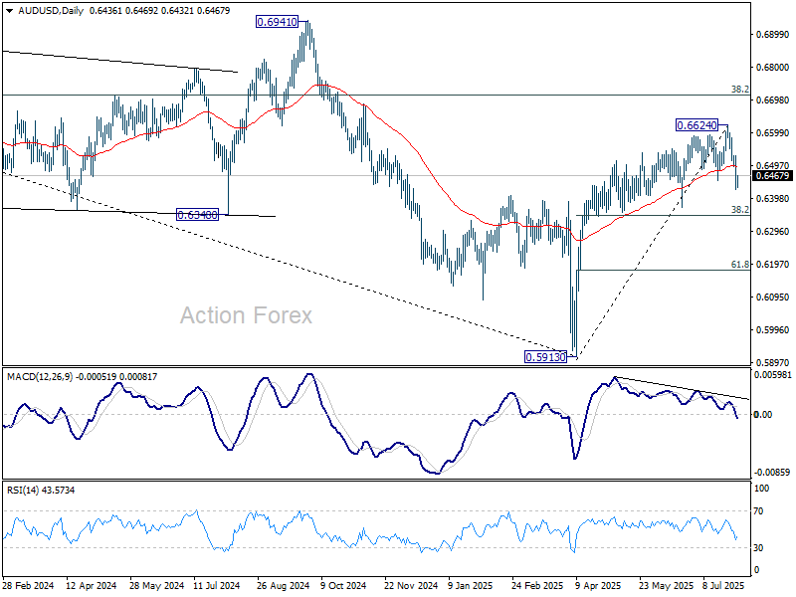This screenshot has height=597, width=796.
Task: Click the 0.68000 price axis value
Action: coord(773,67)
